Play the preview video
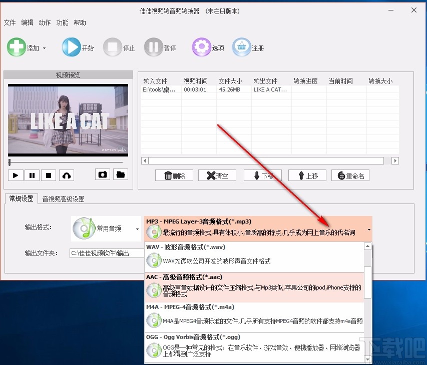 16,175
